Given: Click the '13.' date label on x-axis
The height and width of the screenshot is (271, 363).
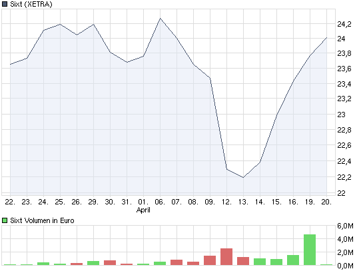Looking at the screenshot, I should [243, 202].
